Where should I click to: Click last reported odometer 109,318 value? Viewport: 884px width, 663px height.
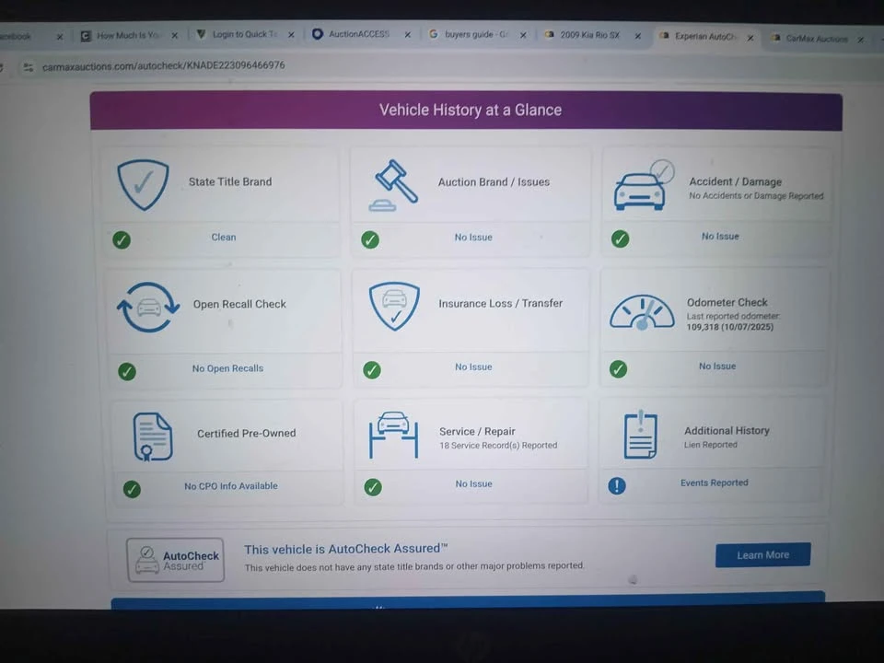730,327
